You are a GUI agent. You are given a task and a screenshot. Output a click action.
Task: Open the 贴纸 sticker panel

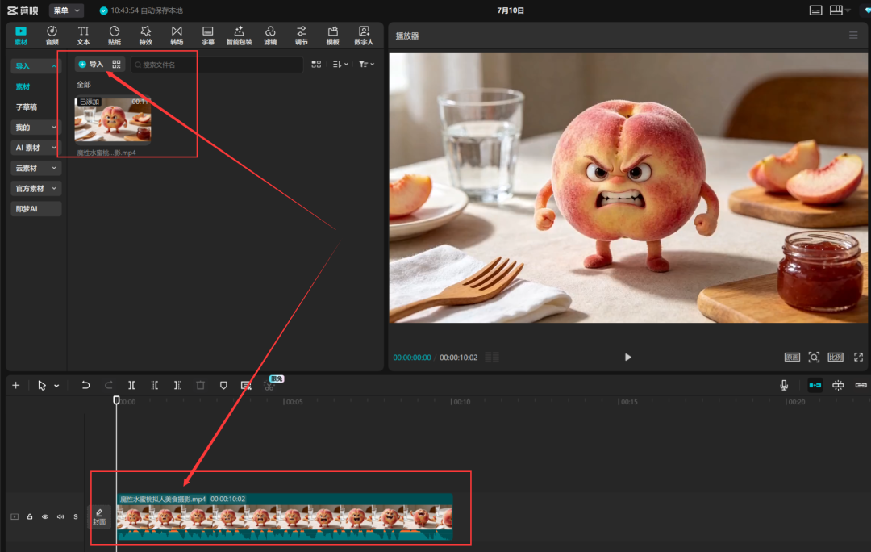click(x=115, y=36)
